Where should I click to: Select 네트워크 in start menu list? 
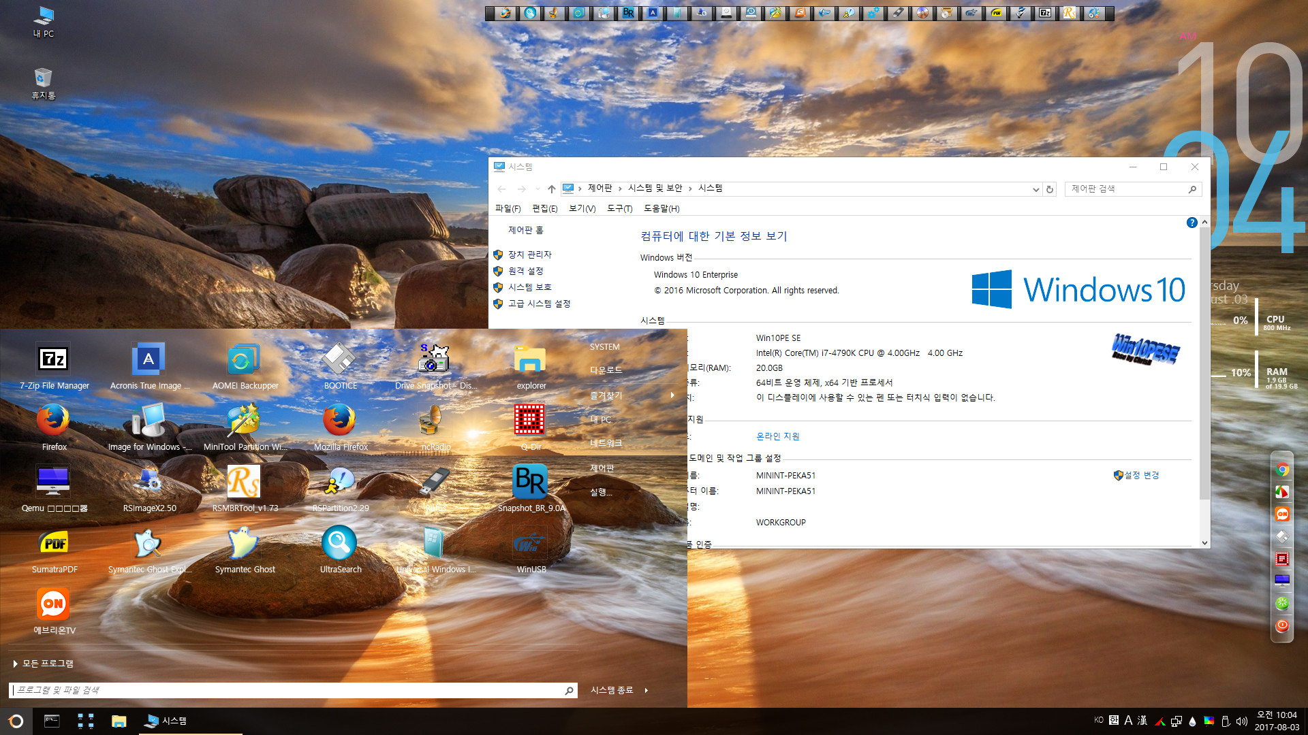pyautogui.click(x=606, y=443)
